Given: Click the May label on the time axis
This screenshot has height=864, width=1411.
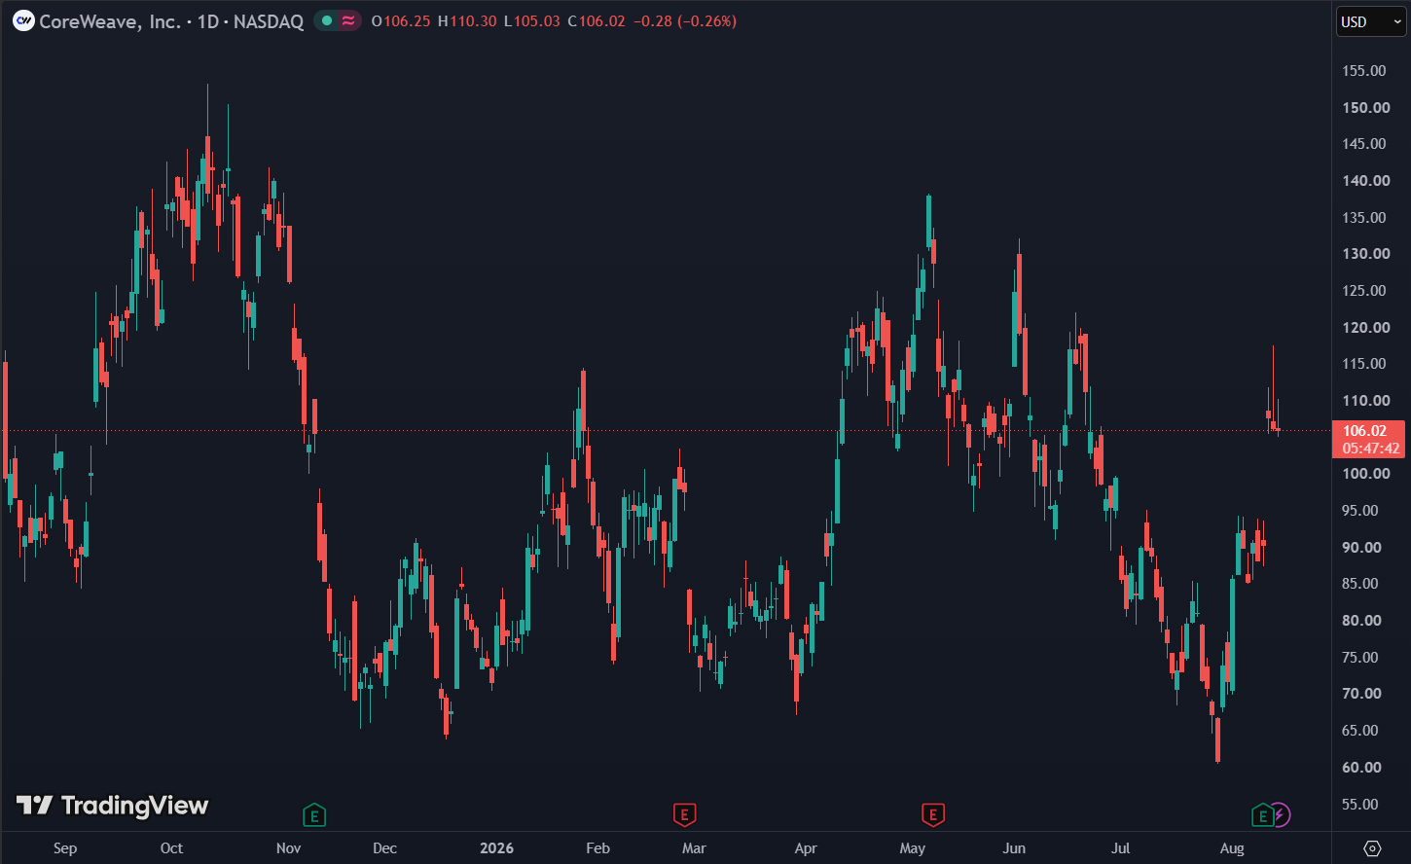Looking at the screenshot, I should pyautogui.click(x=913, y=848).
